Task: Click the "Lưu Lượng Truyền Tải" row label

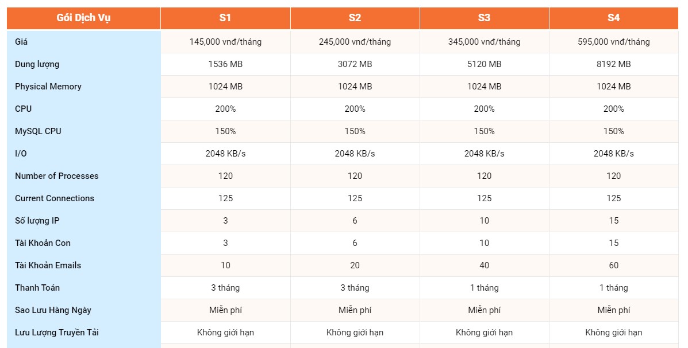Action: tap(57, 333)
